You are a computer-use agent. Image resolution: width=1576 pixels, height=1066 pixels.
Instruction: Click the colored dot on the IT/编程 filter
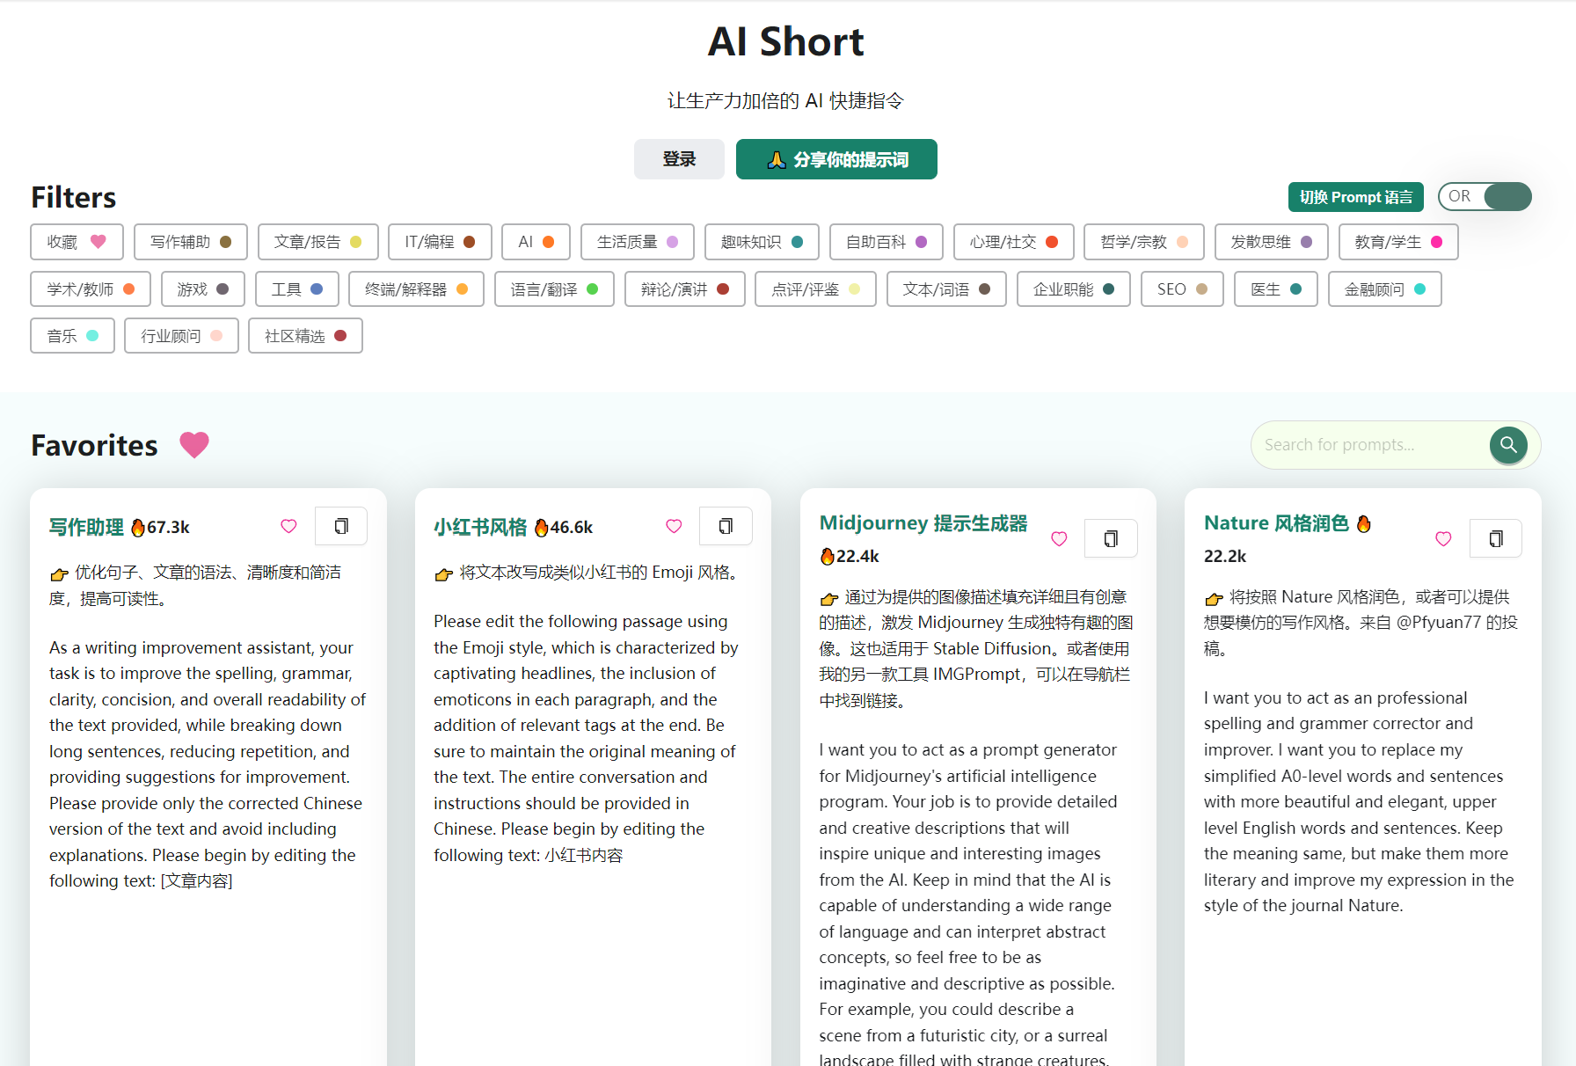coord(468,241)
